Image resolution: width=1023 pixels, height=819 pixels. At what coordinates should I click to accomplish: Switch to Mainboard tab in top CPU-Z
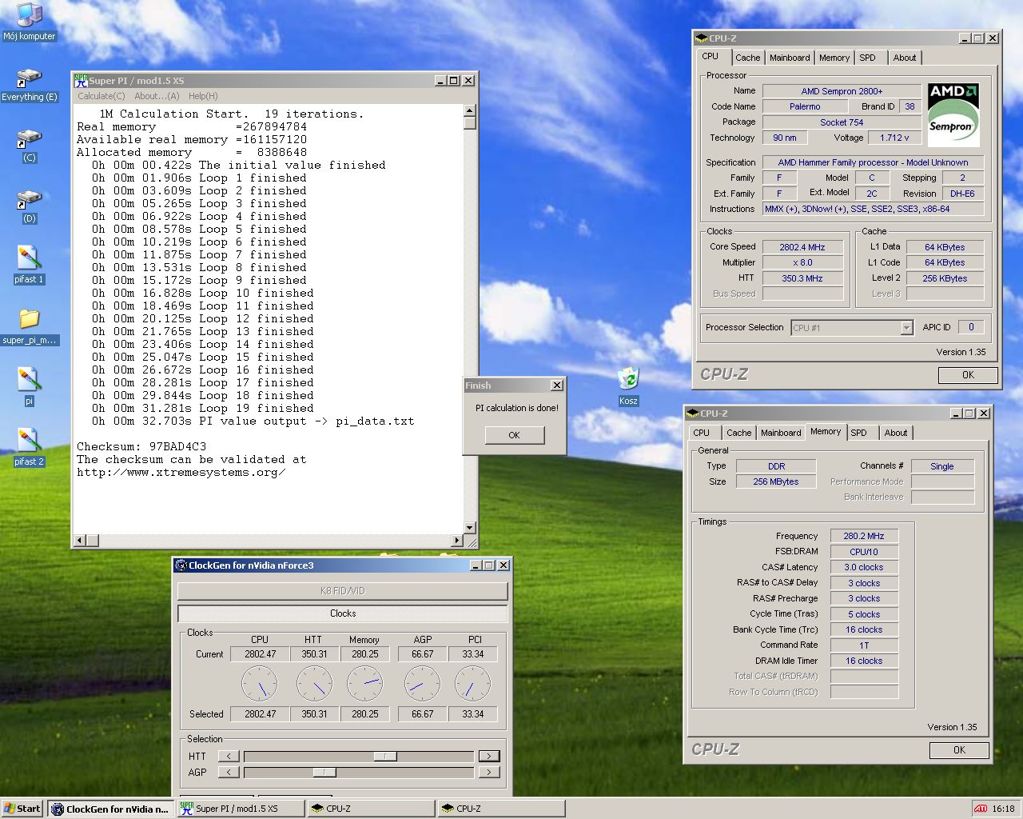[790, 58]
